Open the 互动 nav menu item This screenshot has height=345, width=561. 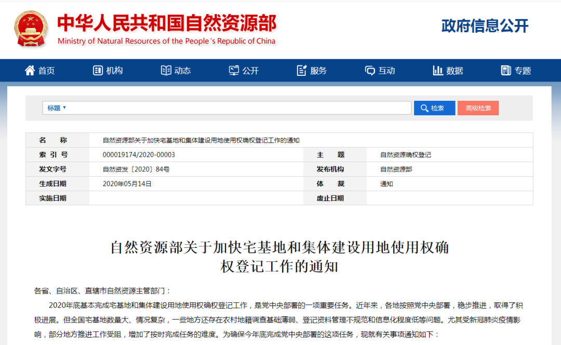[x=380, y=71]
